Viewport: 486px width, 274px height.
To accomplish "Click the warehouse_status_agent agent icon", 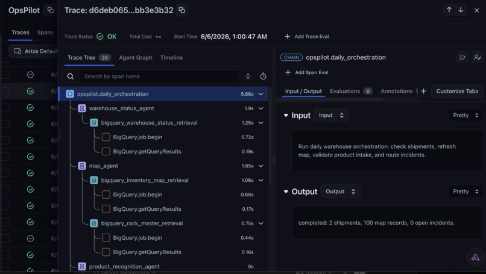I will tap(82, 108).
